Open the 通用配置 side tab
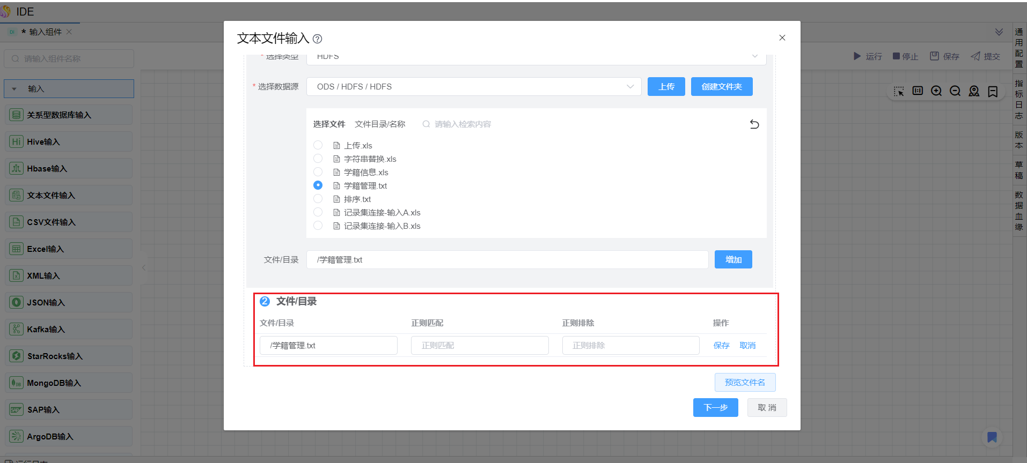The width and height of the screenshot is (1027, 463). tap(1019, 48)
